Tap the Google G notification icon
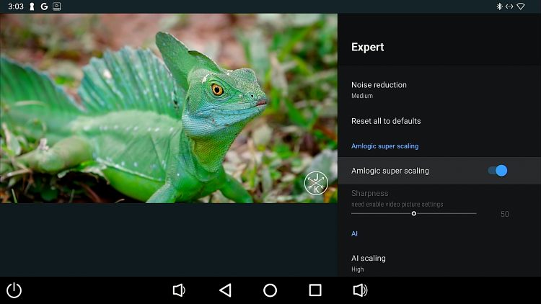Image resolution: width=541 pixels, height=304 pixels. pyautogui.click(x=44, y=6)
